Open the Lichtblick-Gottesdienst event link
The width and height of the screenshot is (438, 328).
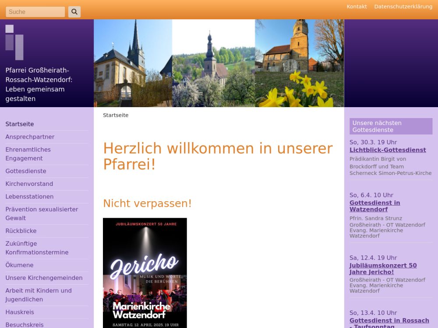pyautogui.click(x=388, y=150)
